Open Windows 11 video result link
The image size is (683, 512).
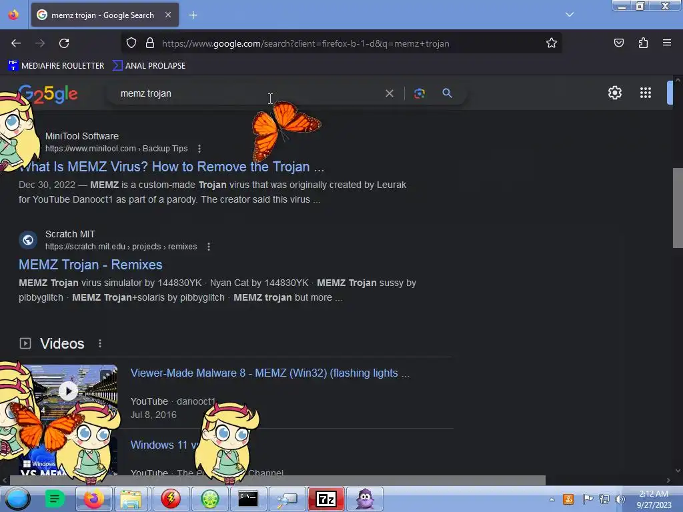click(165, 445)
